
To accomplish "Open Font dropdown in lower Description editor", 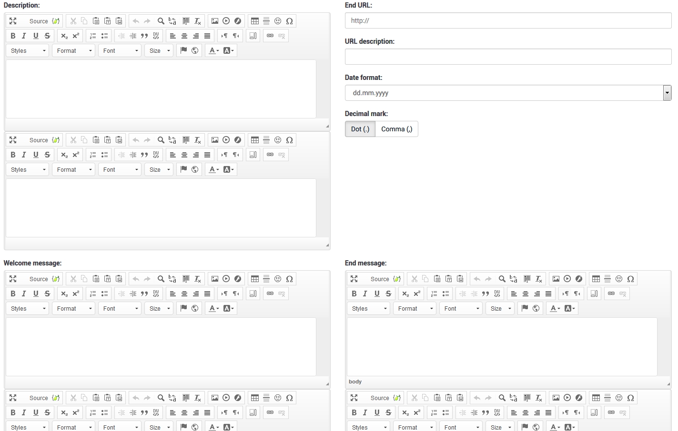I will 120,169.
